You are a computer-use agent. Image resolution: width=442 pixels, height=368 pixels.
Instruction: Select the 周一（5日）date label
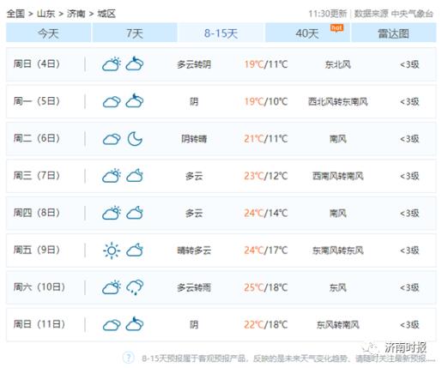coord(37,101)
